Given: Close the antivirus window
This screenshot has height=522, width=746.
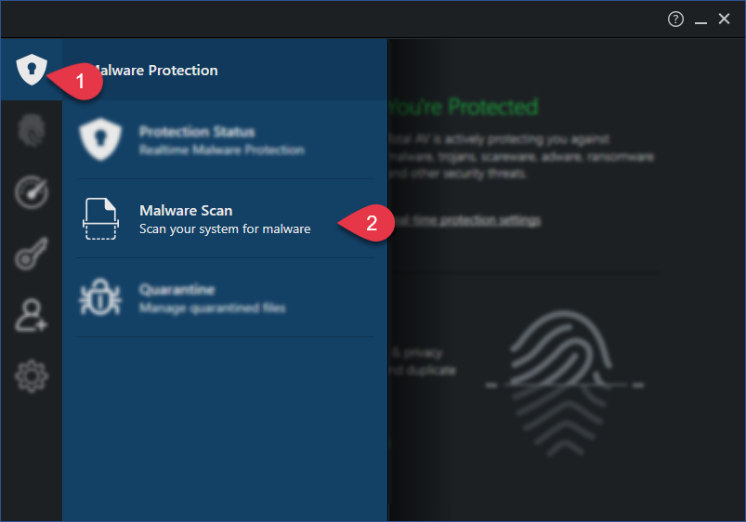Looking at the screenshot, I should (x=724, y=19).
